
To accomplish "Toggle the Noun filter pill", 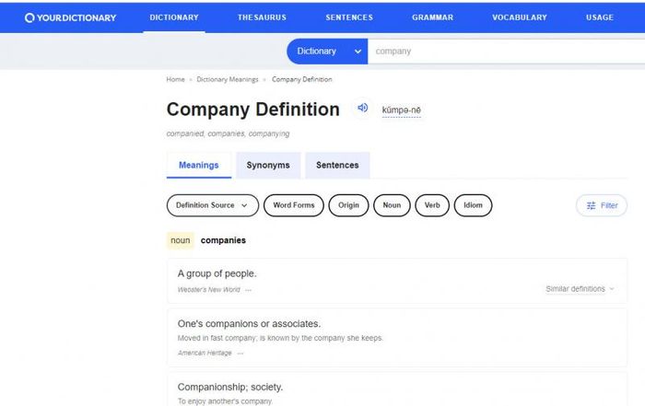I will tap(392, 205).
